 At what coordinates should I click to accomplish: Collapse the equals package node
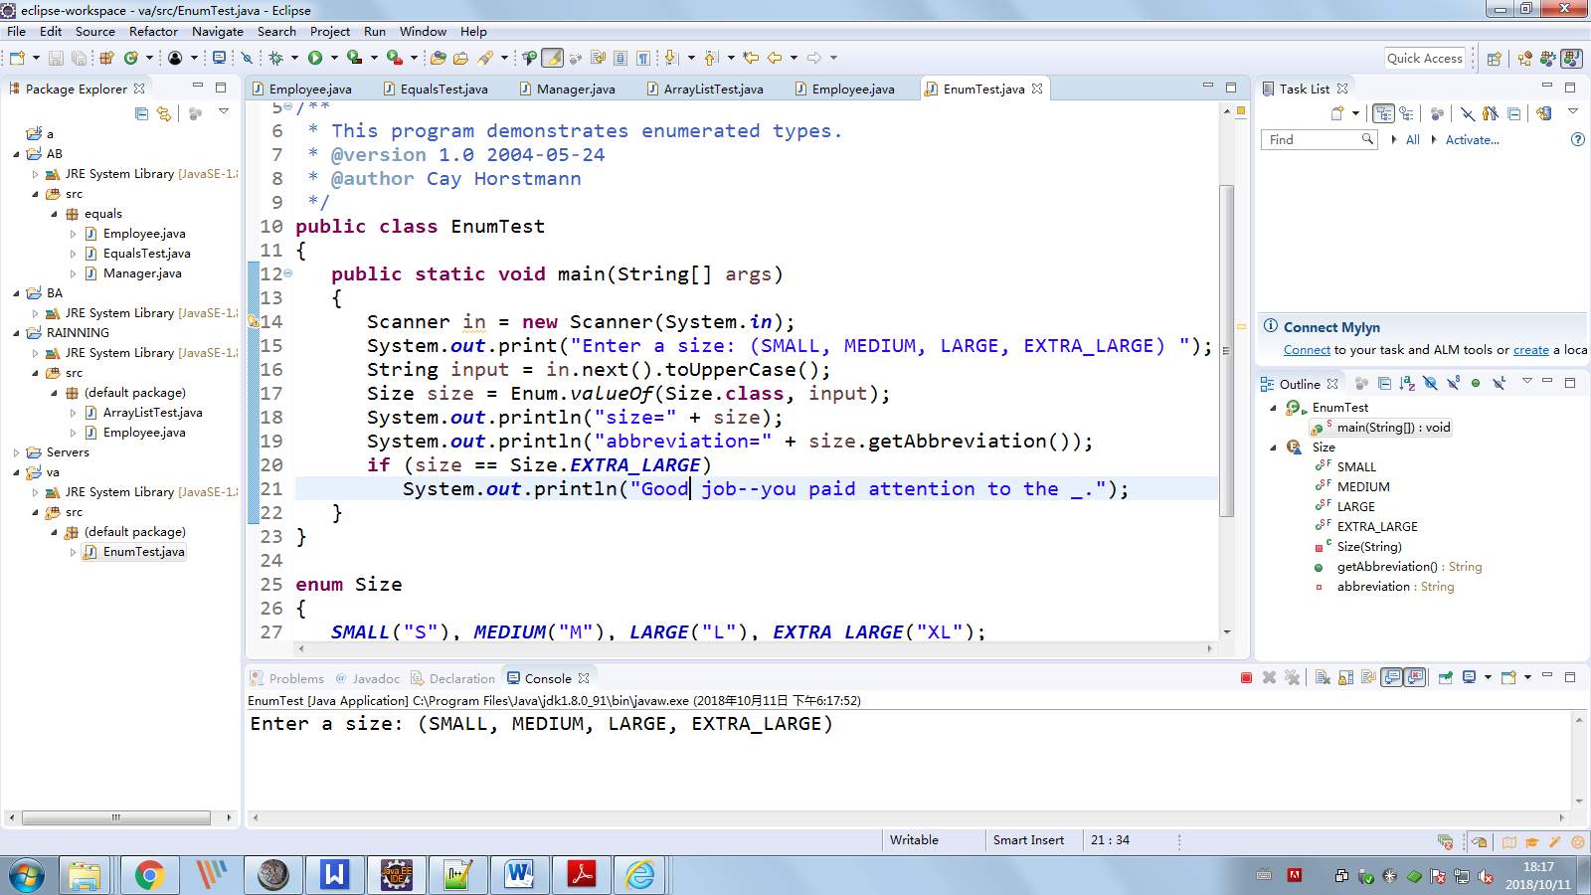click(x=55, y=214)
